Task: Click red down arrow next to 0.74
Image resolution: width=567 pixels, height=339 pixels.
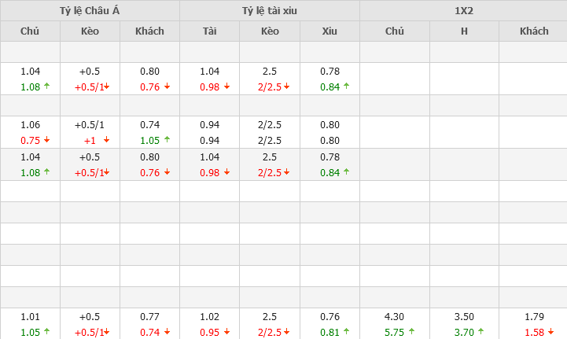Action: (166, 333)
